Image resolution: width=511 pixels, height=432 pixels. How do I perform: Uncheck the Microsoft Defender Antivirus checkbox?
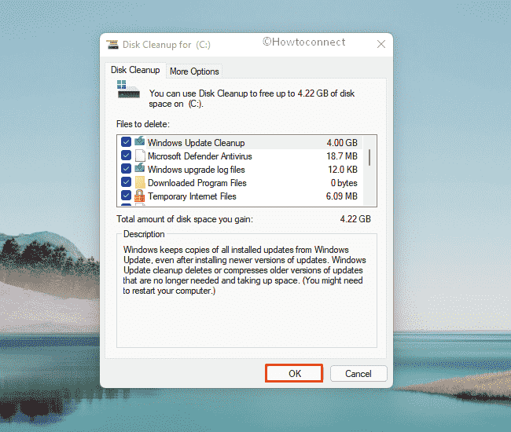click(x=126, y=156)
